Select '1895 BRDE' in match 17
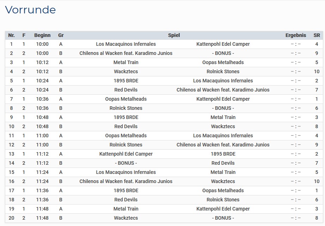Image resolution: width=325 pixels, height=226 pixels. [x=126, y=190]
